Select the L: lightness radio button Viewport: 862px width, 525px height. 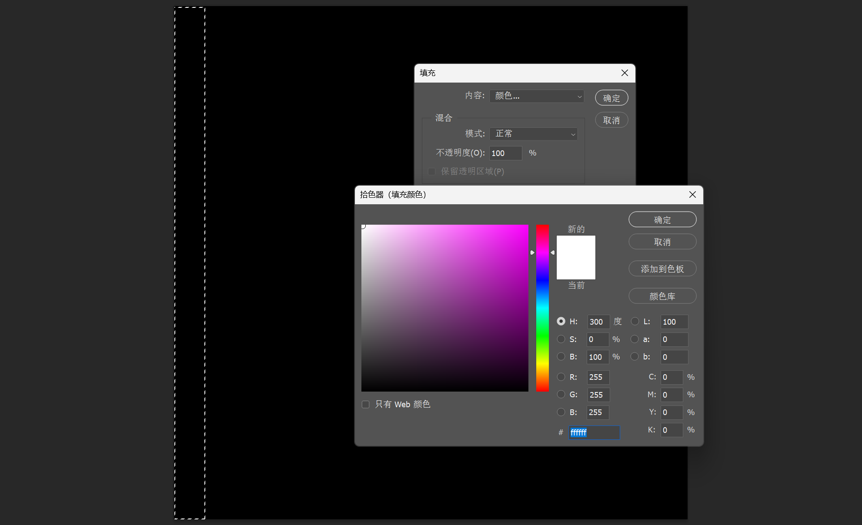(x=635, y=322)
